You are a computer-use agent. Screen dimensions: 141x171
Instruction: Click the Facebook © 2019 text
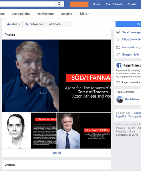pyautogui.click(x=127, y=135)
